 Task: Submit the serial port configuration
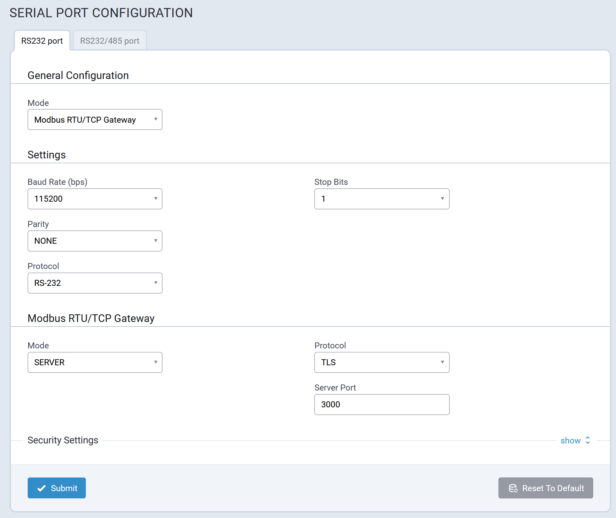coord(57,488)
